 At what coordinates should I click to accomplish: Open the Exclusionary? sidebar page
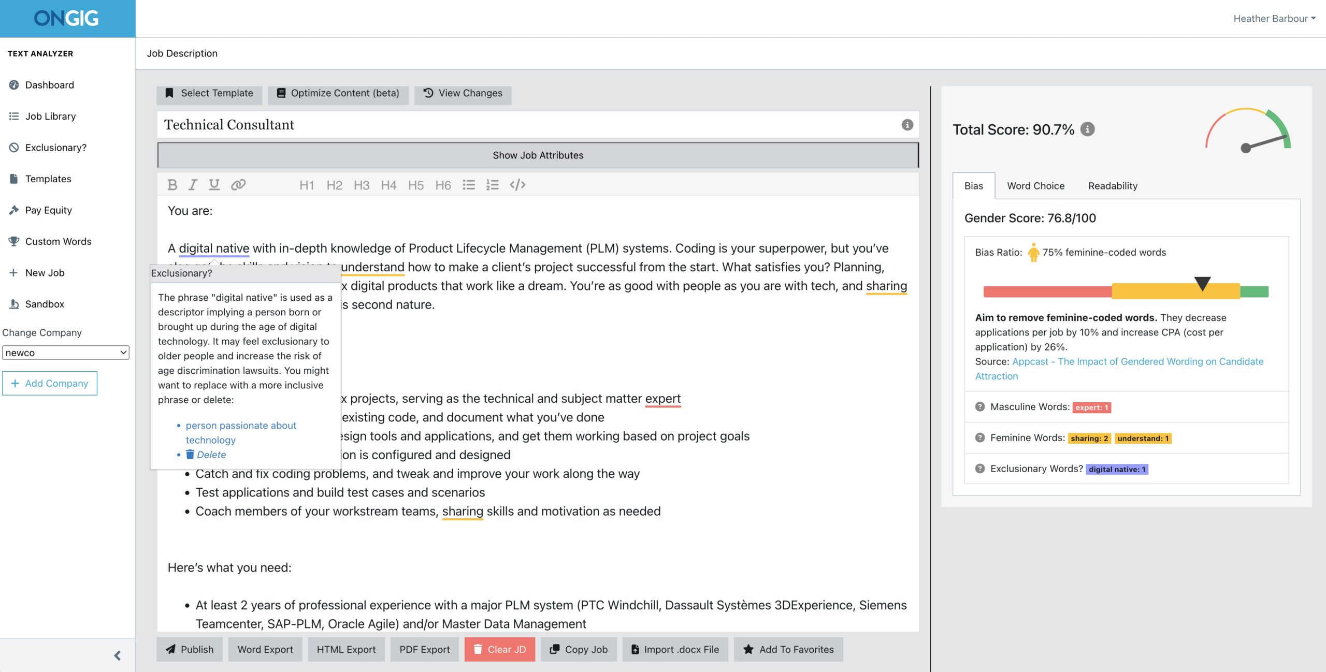pyautogui.click(x=55, y=148)
